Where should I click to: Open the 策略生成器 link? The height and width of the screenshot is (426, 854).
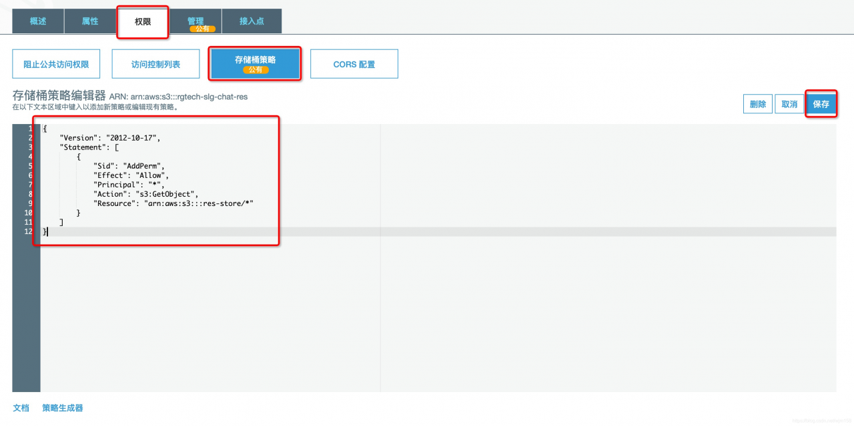click(x=63, y=407)
